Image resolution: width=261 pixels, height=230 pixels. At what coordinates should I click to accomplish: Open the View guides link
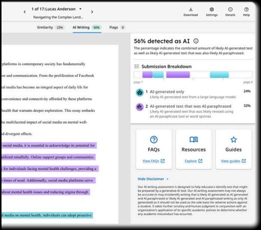point(233,161)
